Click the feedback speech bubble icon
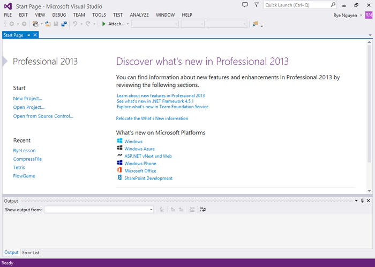 pyautogui.click(x=245, y=5)
